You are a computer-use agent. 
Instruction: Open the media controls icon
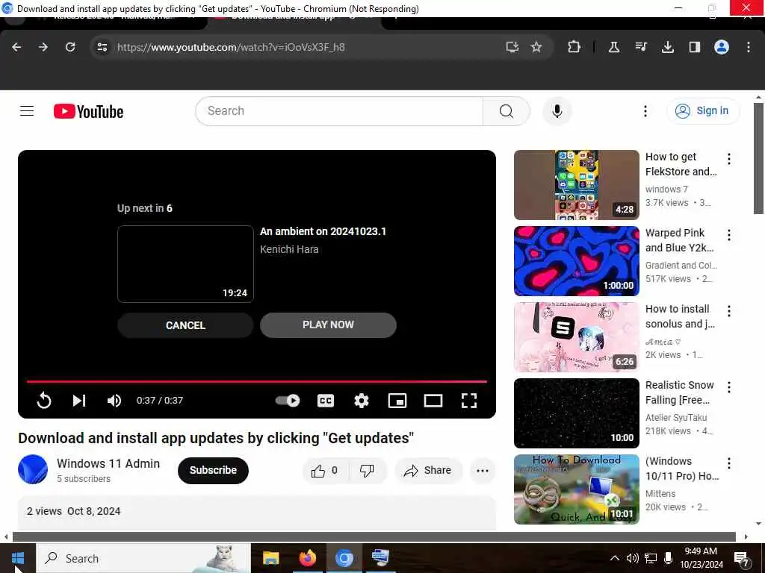pos(641,47)
